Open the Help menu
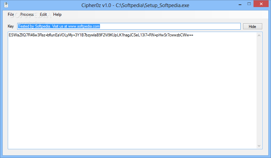This screenshot has height=158, width=271. pos(57,14)
